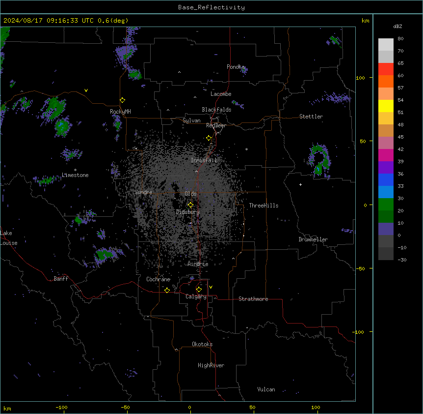Pick the pink 42–45 dBZ legend swatch
This screenshot has width=423, height=414.
point(386,143)
